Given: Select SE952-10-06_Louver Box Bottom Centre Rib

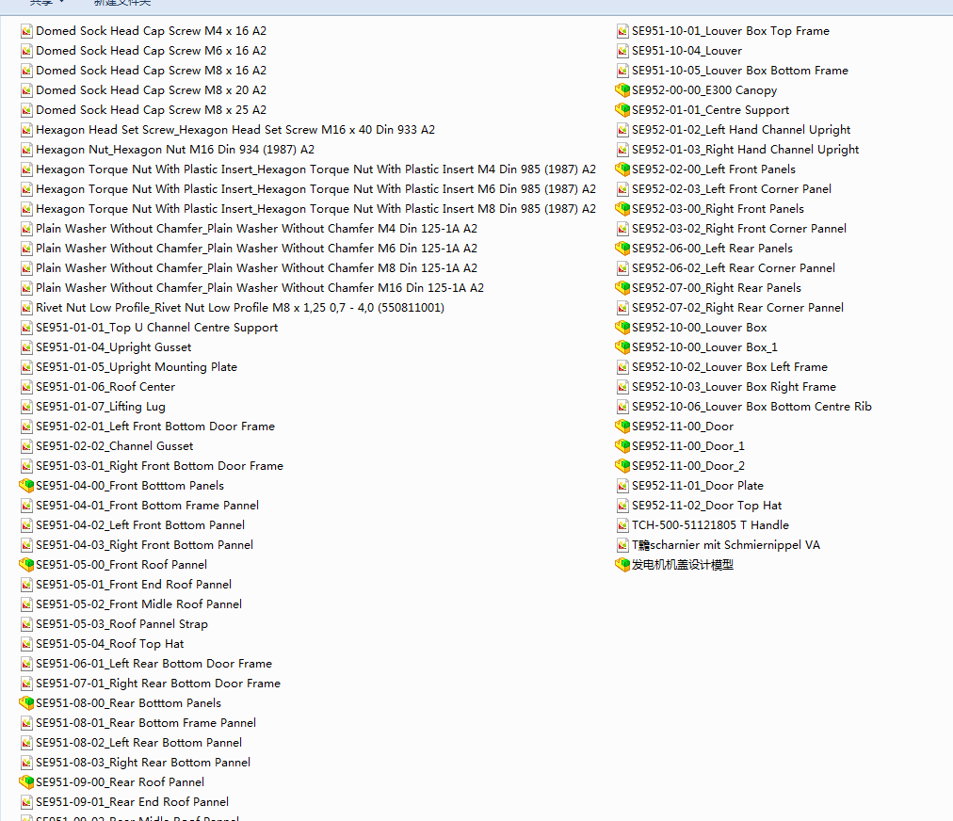Looking at the screenshot, I should [751, 407].
